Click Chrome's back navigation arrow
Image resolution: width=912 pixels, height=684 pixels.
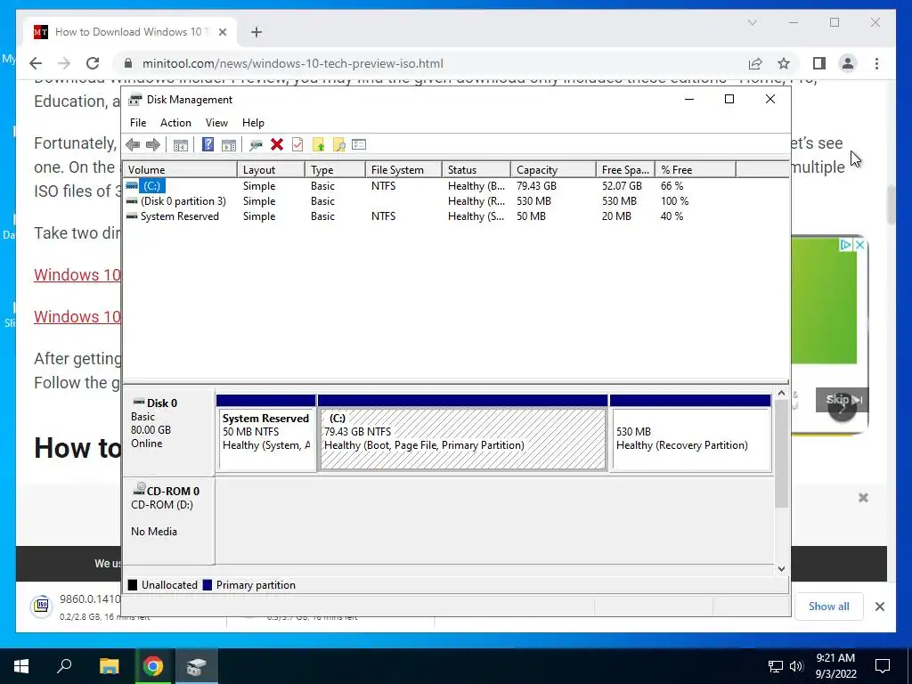(x=36, y=63)
